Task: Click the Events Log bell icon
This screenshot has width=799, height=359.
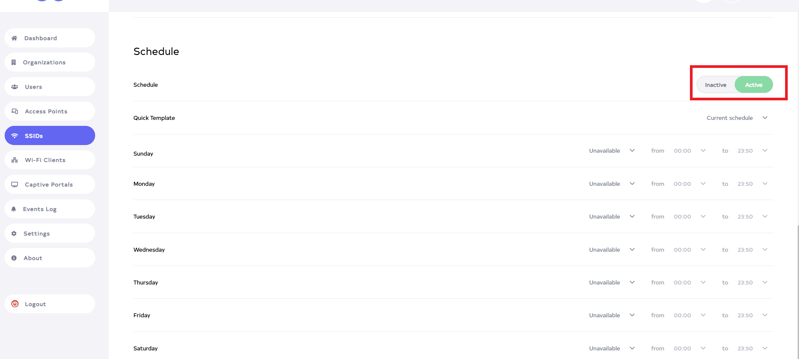Action: (14, 209)
